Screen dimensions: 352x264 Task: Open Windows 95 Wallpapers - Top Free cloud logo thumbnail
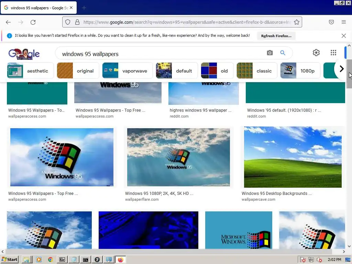click(x=62, y=157)
